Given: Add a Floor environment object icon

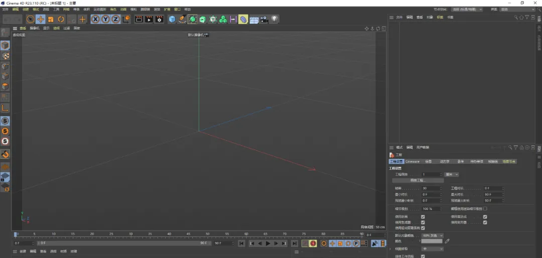Looking at the screenshot, I should coord(254,20).
